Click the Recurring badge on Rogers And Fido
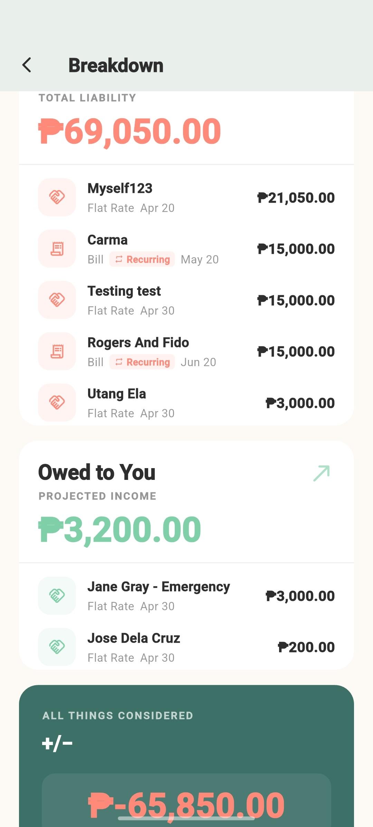Viewport: 373px width, 827px height. coord(142,362)
